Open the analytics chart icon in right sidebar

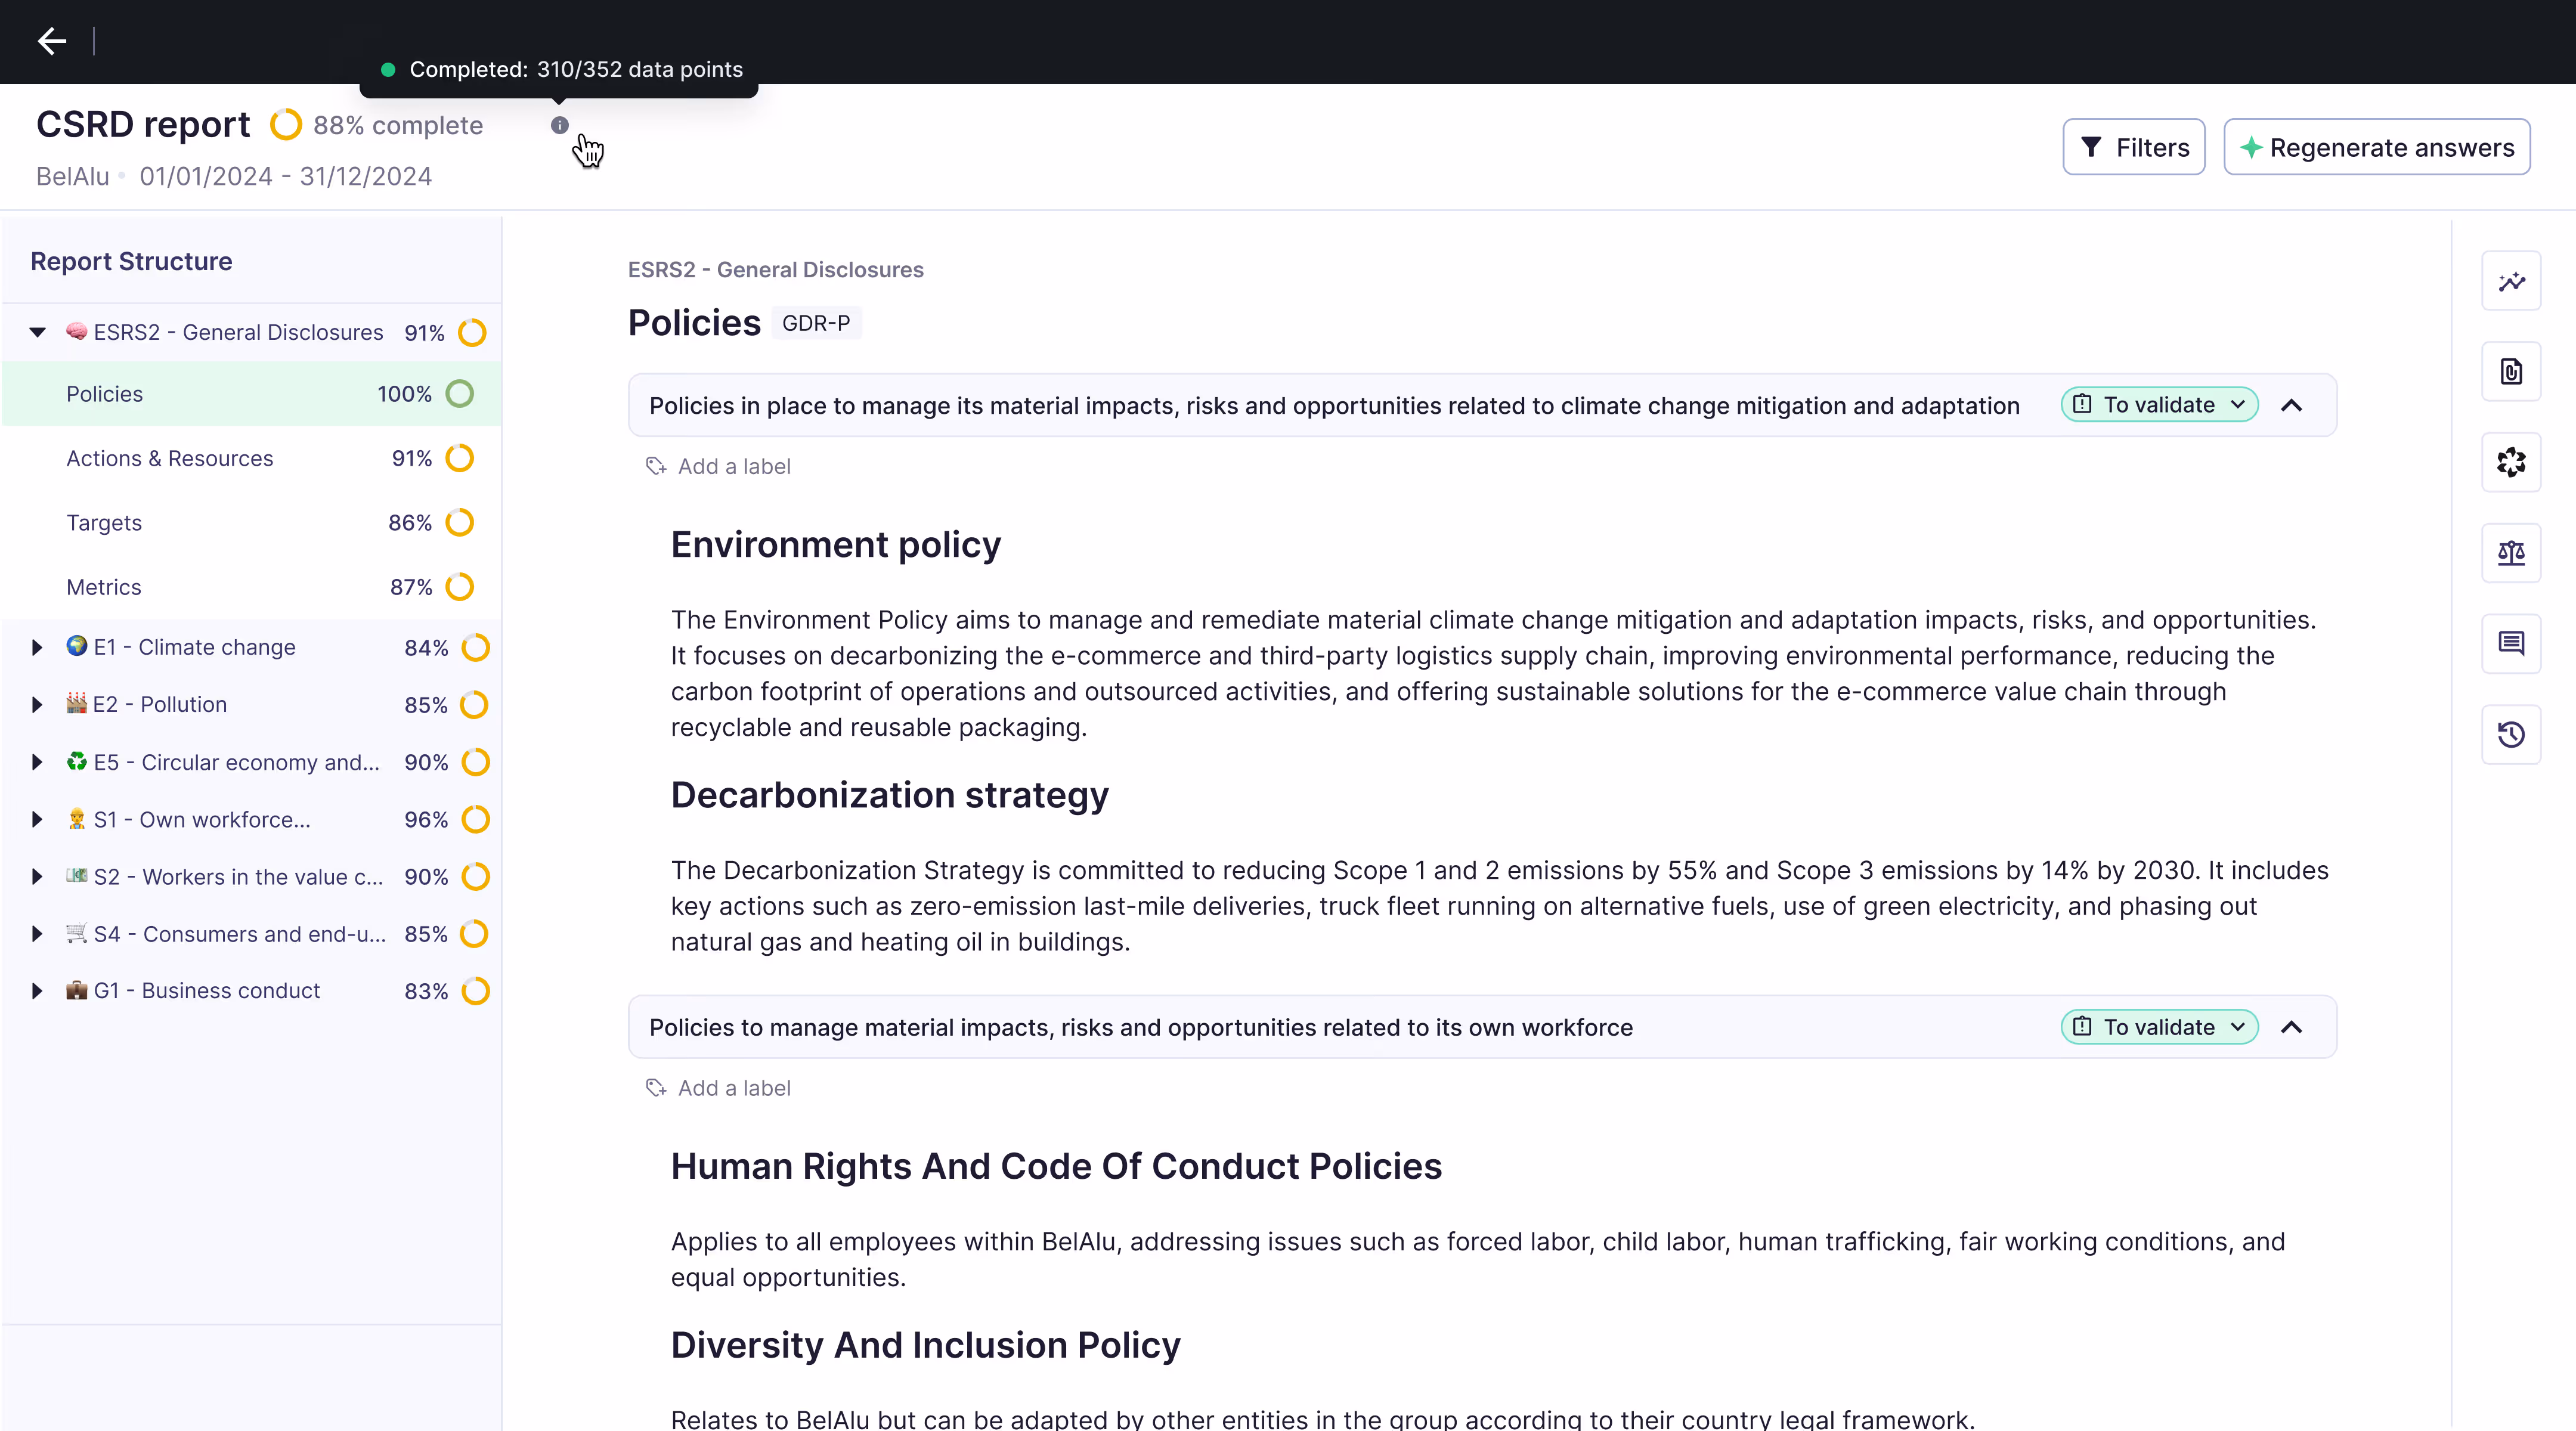point(2511,282)
